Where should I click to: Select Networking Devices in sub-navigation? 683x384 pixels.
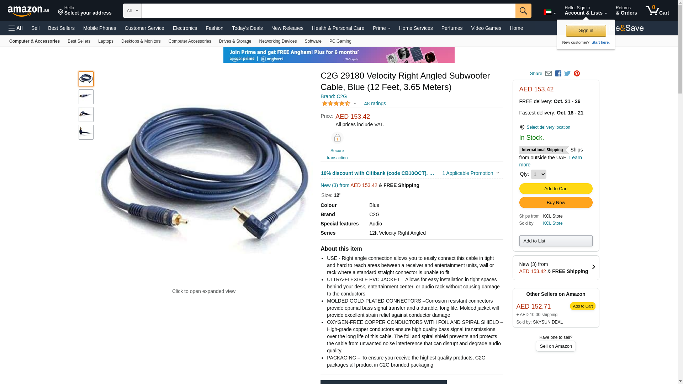[278, 41]
